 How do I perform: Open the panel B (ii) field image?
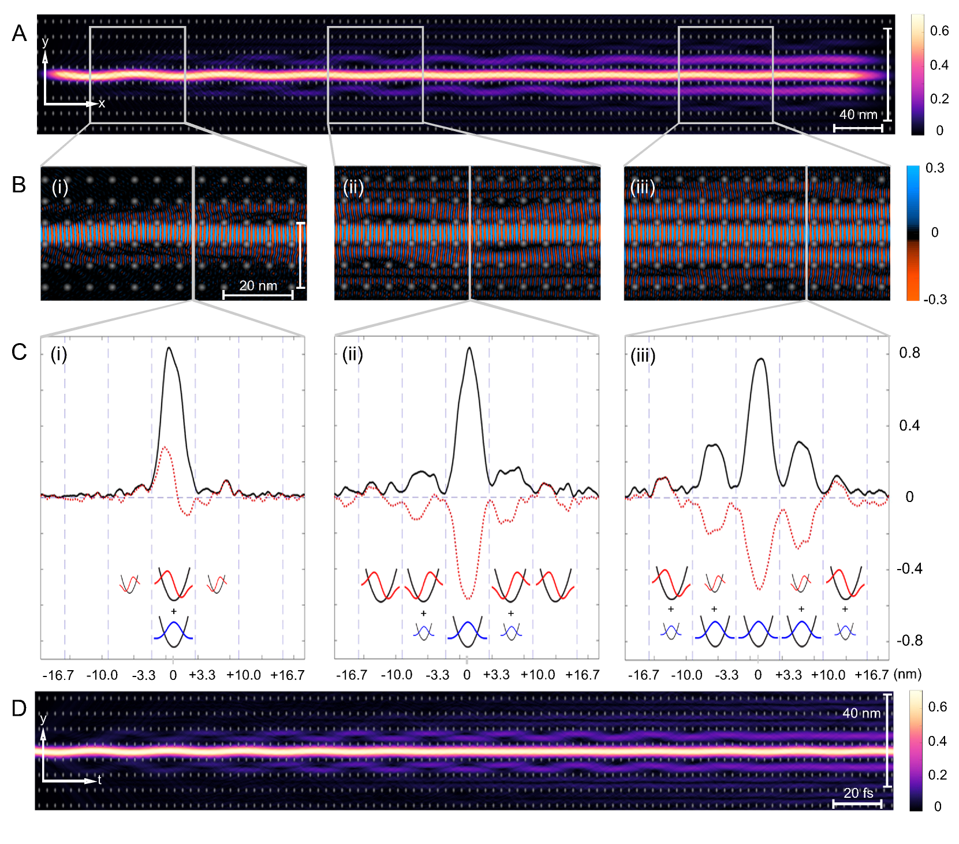point(467,233)
